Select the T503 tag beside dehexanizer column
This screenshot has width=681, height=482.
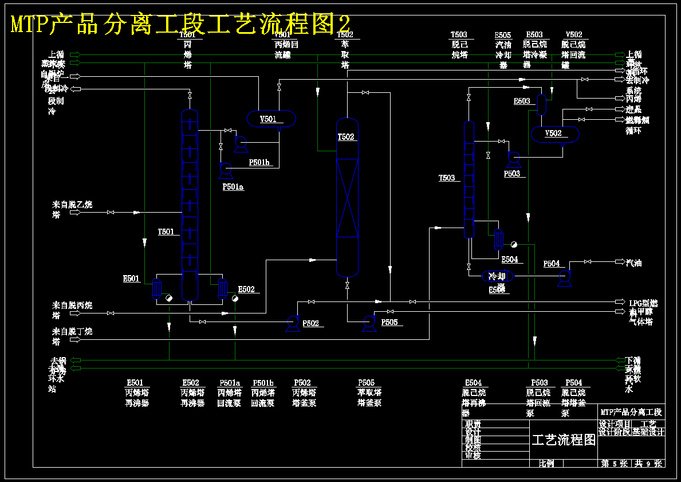(x=447, y=178)
